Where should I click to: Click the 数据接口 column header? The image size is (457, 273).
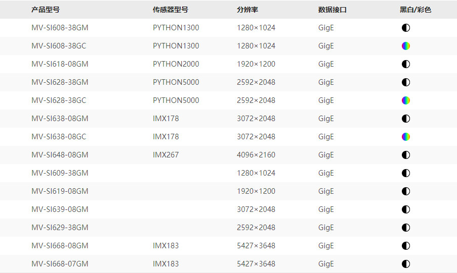coord(333,10)
